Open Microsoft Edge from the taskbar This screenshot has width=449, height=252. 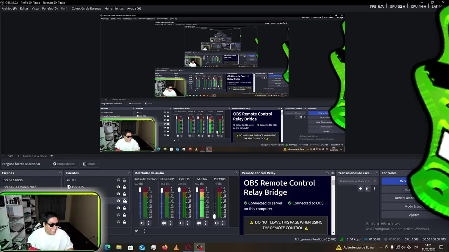(x=107, y=247)
